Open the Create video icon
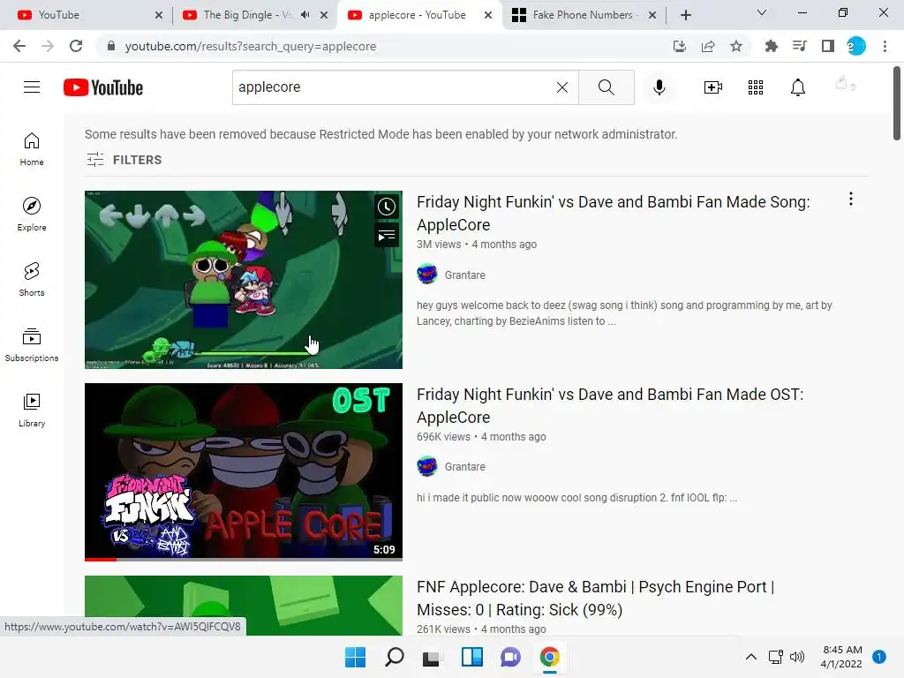The width and height of the screenshot is (904, 678). (713, 87)
